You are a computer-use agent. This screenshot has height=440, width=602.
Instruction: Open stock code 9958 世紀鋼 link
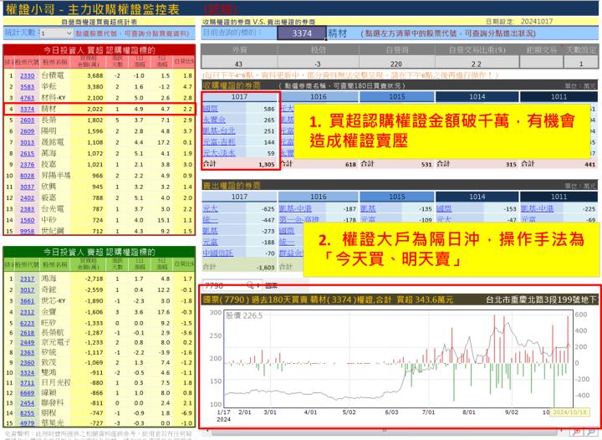pos(28,231)
